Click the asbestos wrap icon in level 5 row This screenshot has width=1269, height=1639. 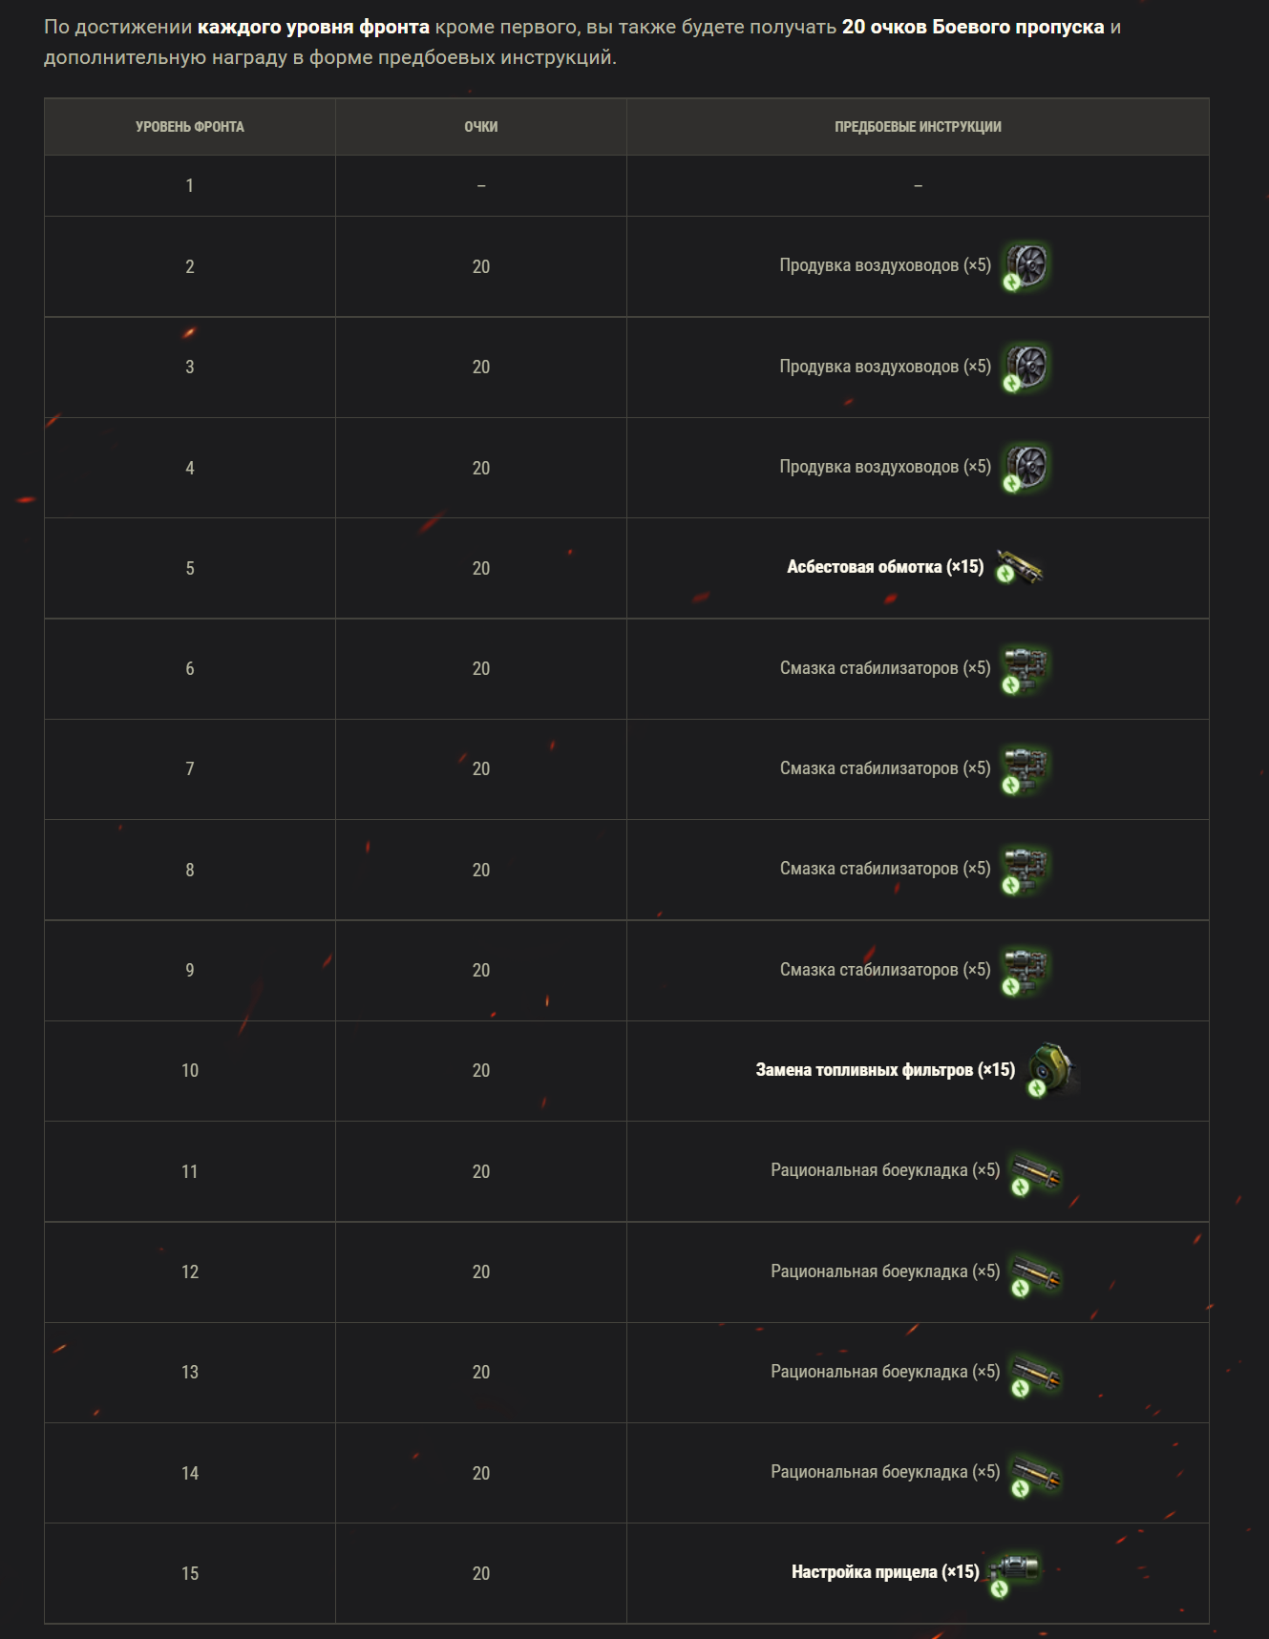pos(1019,567)
